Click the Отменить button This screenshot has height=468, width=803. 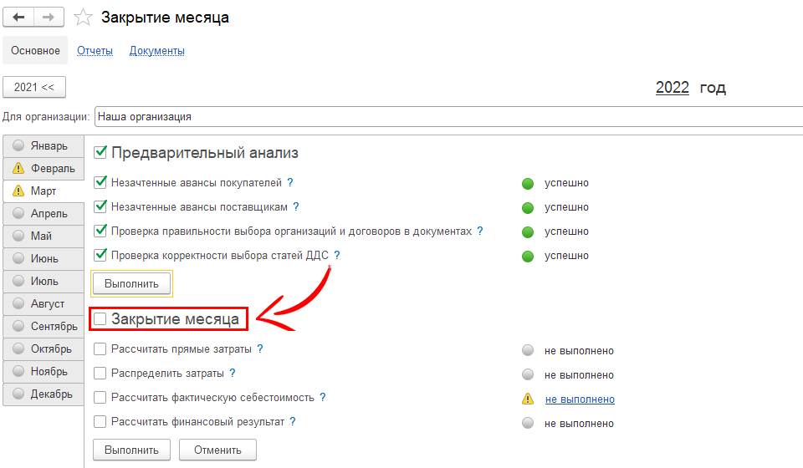click(x=217, y=450)
